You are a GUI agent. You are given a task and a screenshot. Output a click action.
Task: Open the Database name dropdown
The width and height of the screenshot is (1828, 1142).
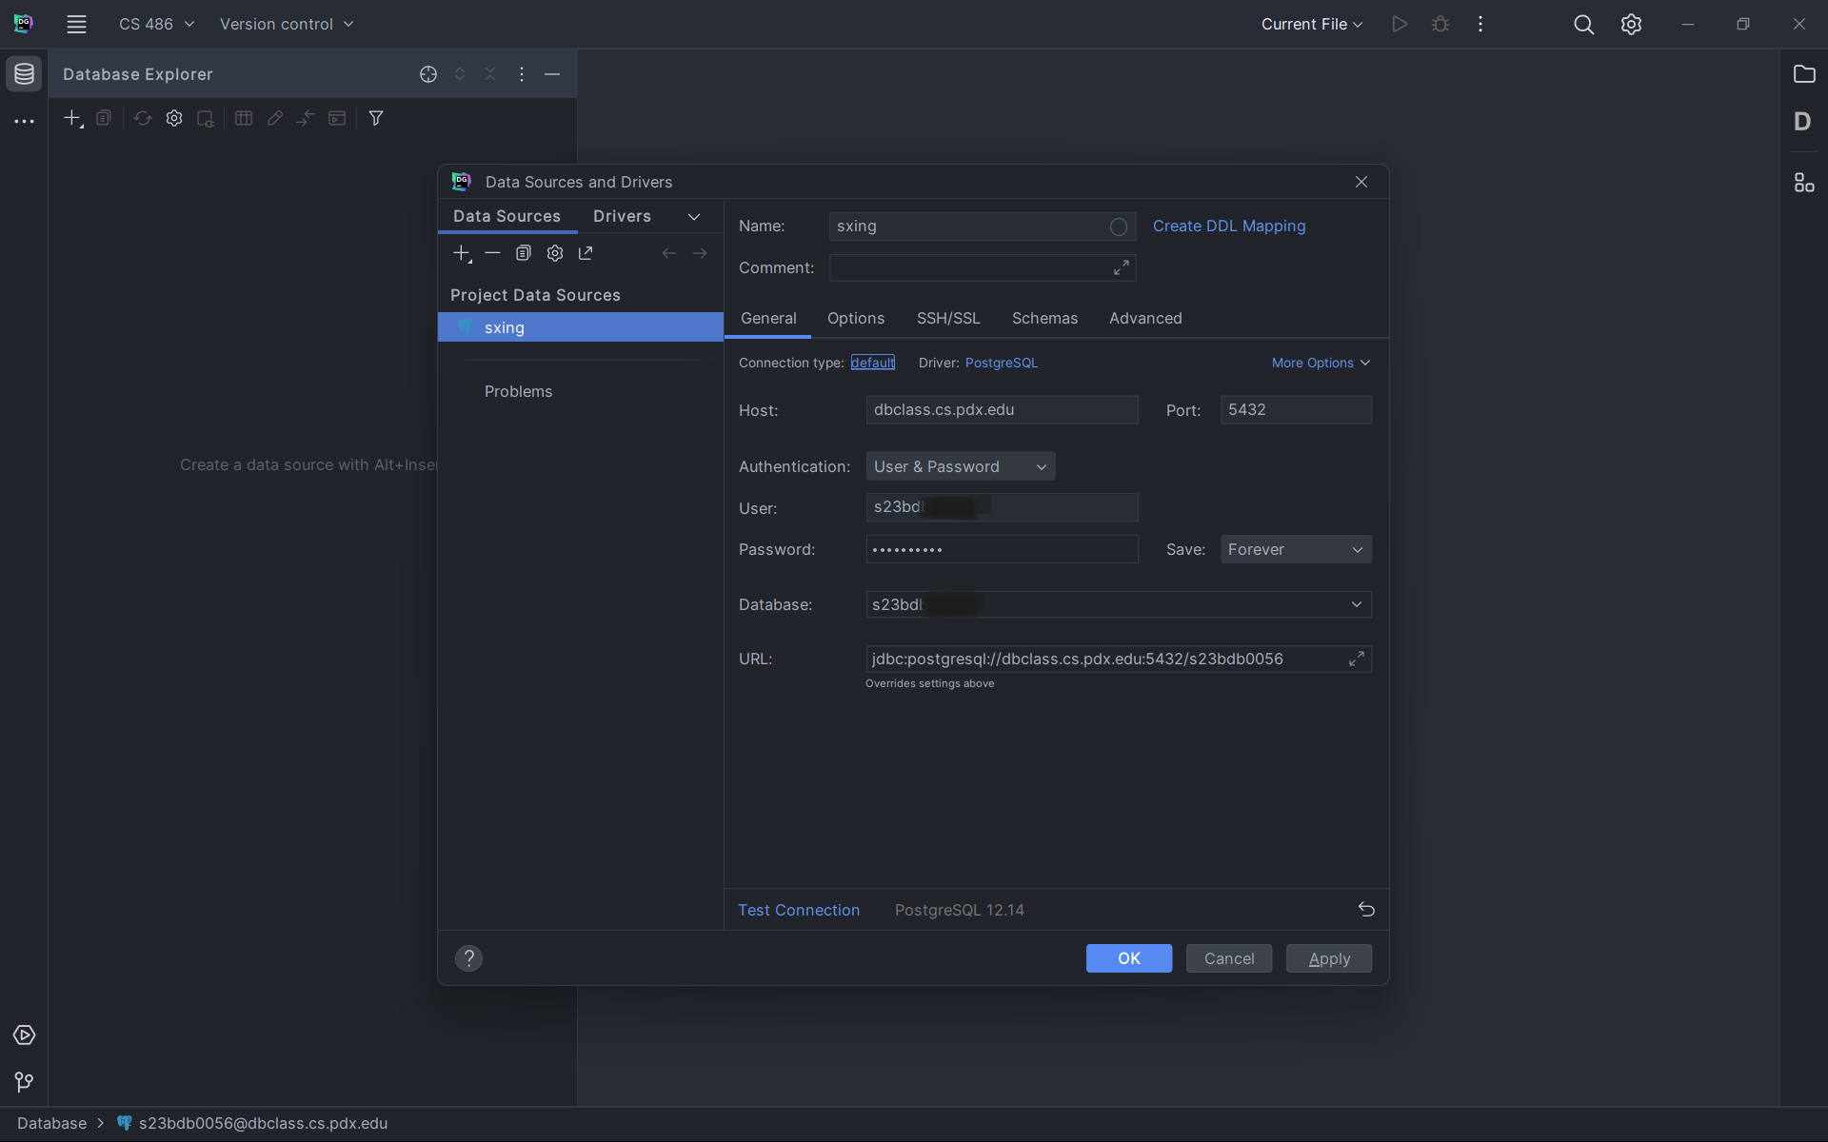click(1356, 604)
